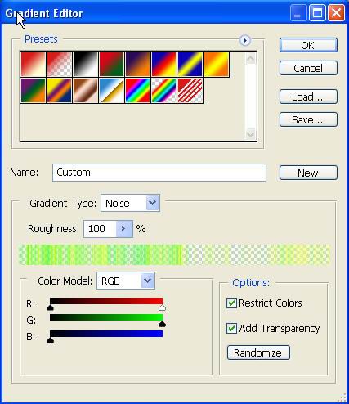Create gradient with the New button
The width and height of the screenshot is (349, 404).
308,173
